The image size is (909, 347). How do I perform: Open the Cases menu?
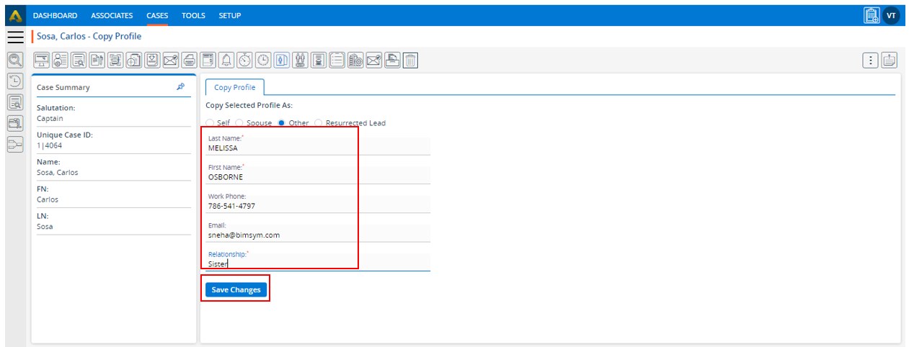click(157, 15)
